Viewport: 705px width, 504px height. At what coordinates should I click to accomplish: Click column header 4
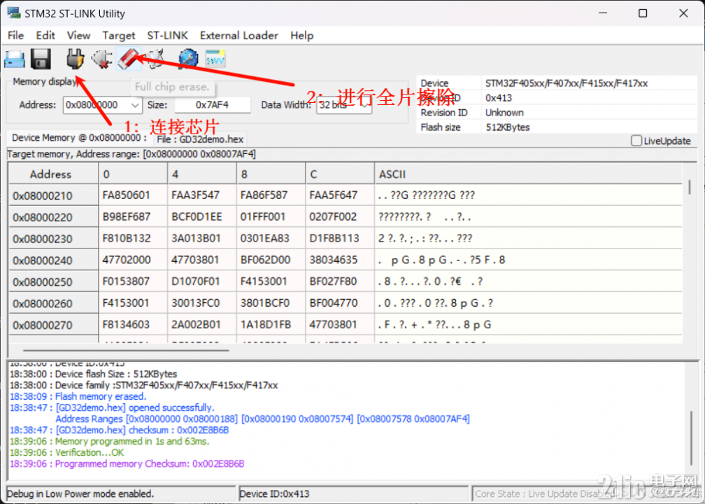coord(202,174)
